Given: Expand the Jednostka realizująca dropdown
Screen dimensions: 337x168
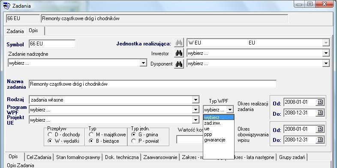Looking at the screenshot, I should coord(326,43).
